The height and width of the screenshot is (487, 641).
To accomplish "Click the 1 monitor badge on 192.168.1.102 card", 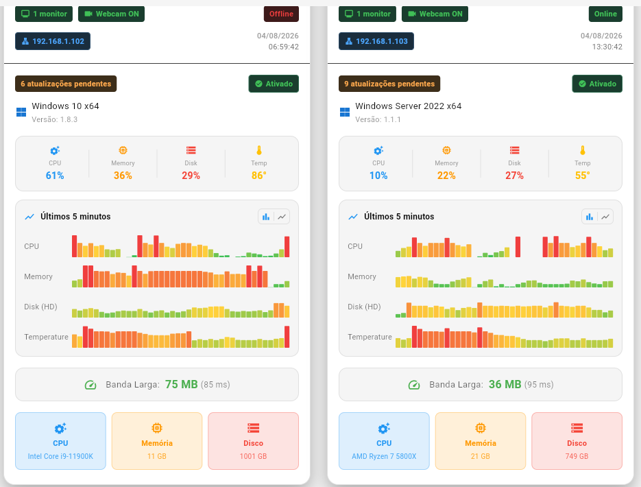I will [44, 14].
